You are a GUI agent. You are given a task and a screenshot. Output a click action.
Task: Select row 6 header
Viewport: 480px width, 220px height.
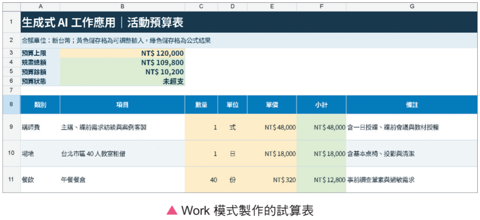pyautogui.click(x=12, y=81)
